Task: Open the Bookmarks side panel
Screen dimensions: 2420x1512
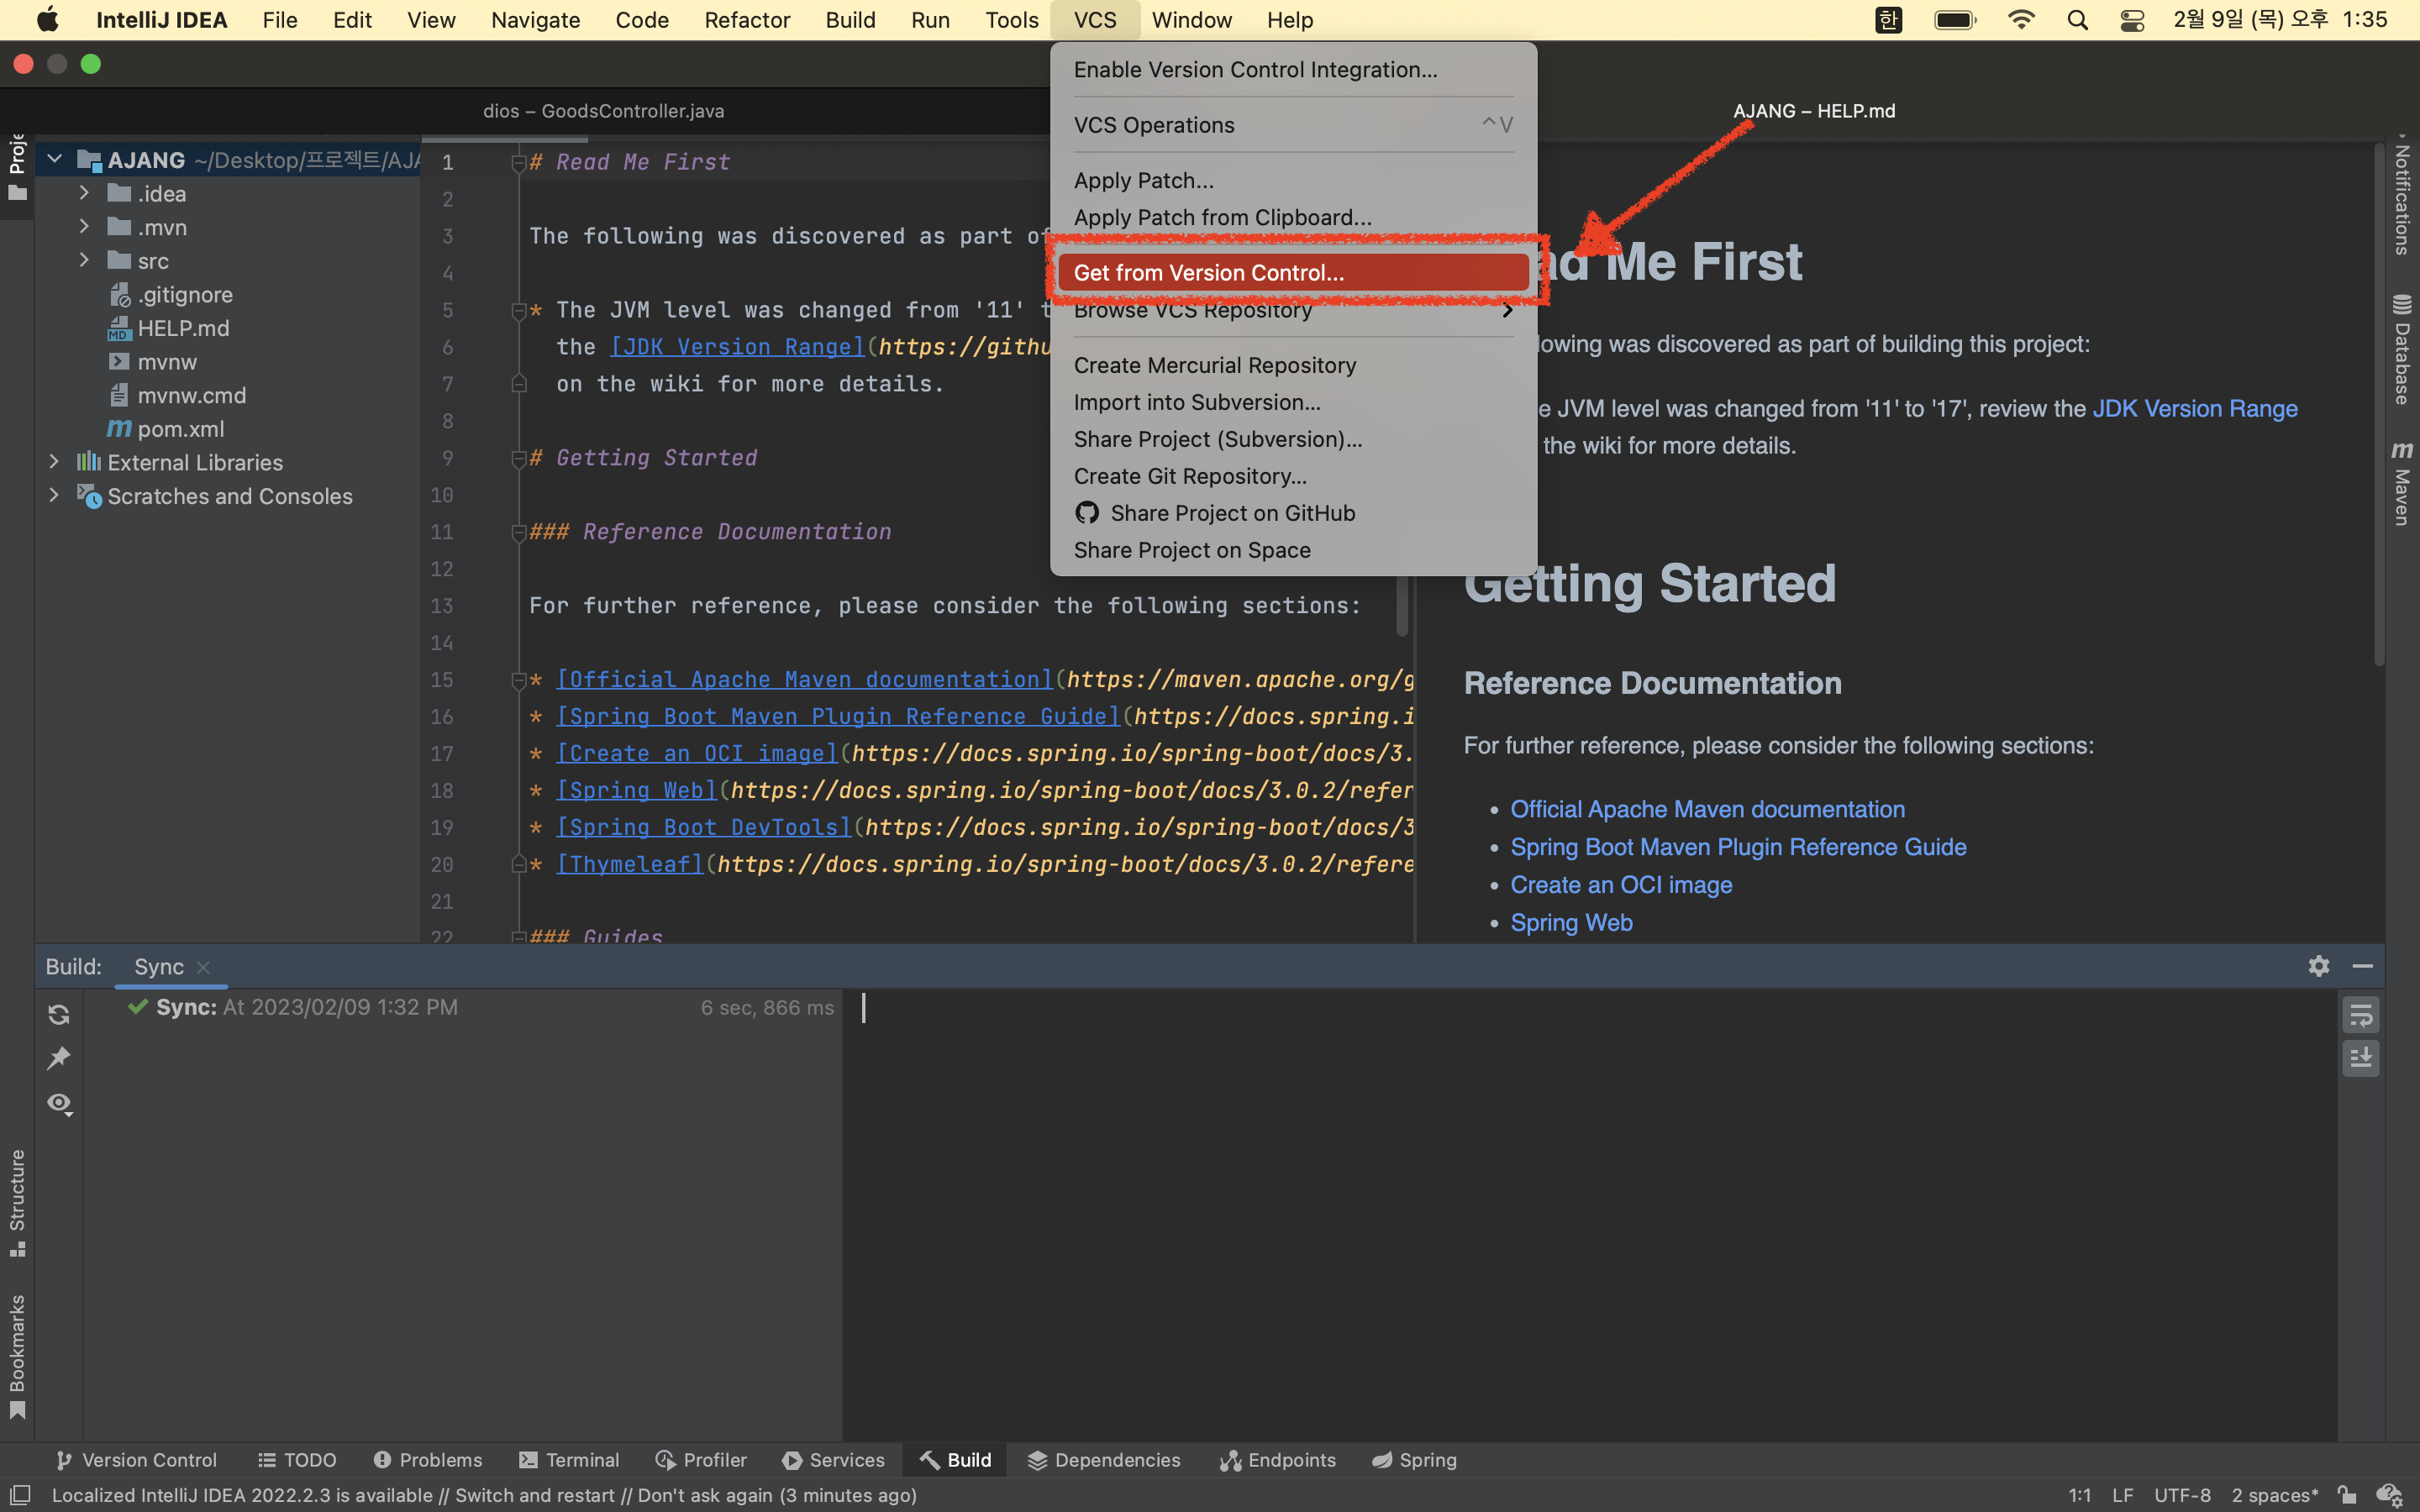Action: point(17,1356)
